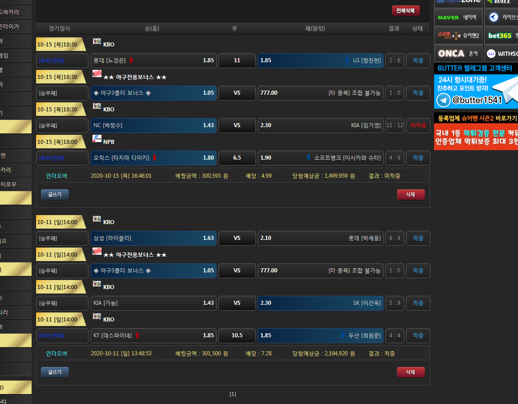518x404 pixels.
Task: Select the SK [이건욱] 2.30 away odds cell
Action: (320, 303)
